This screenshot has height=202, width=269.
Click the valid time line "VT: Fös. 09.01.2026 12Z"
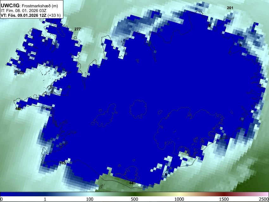click(23, 15)
